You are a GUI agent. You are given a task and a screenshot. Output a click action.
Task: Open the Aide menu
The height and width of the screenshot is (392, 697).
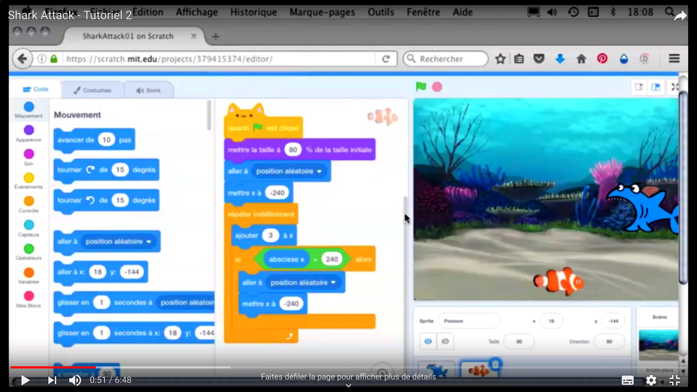click(463, 12)
